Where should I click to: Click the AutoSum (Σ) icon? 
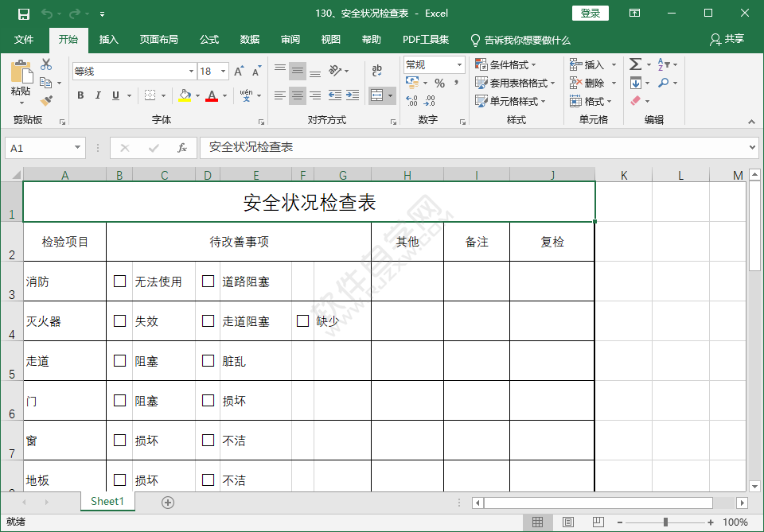pos(636,64)
